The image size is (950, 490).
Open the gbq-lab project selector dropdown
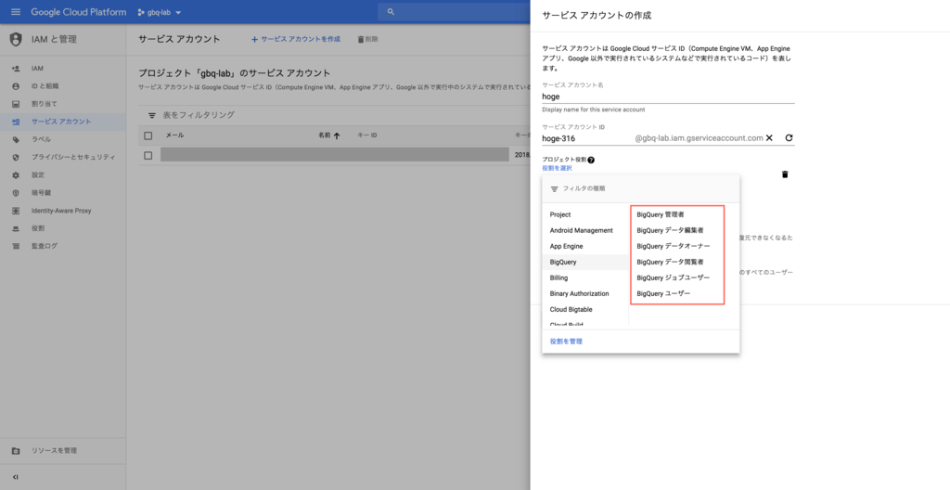point(160,12)
